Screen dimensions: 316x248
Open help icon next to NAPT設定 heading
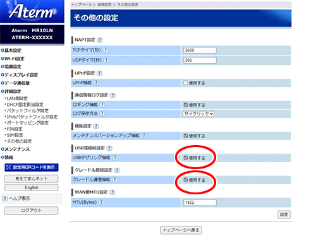tap(100, 40)
